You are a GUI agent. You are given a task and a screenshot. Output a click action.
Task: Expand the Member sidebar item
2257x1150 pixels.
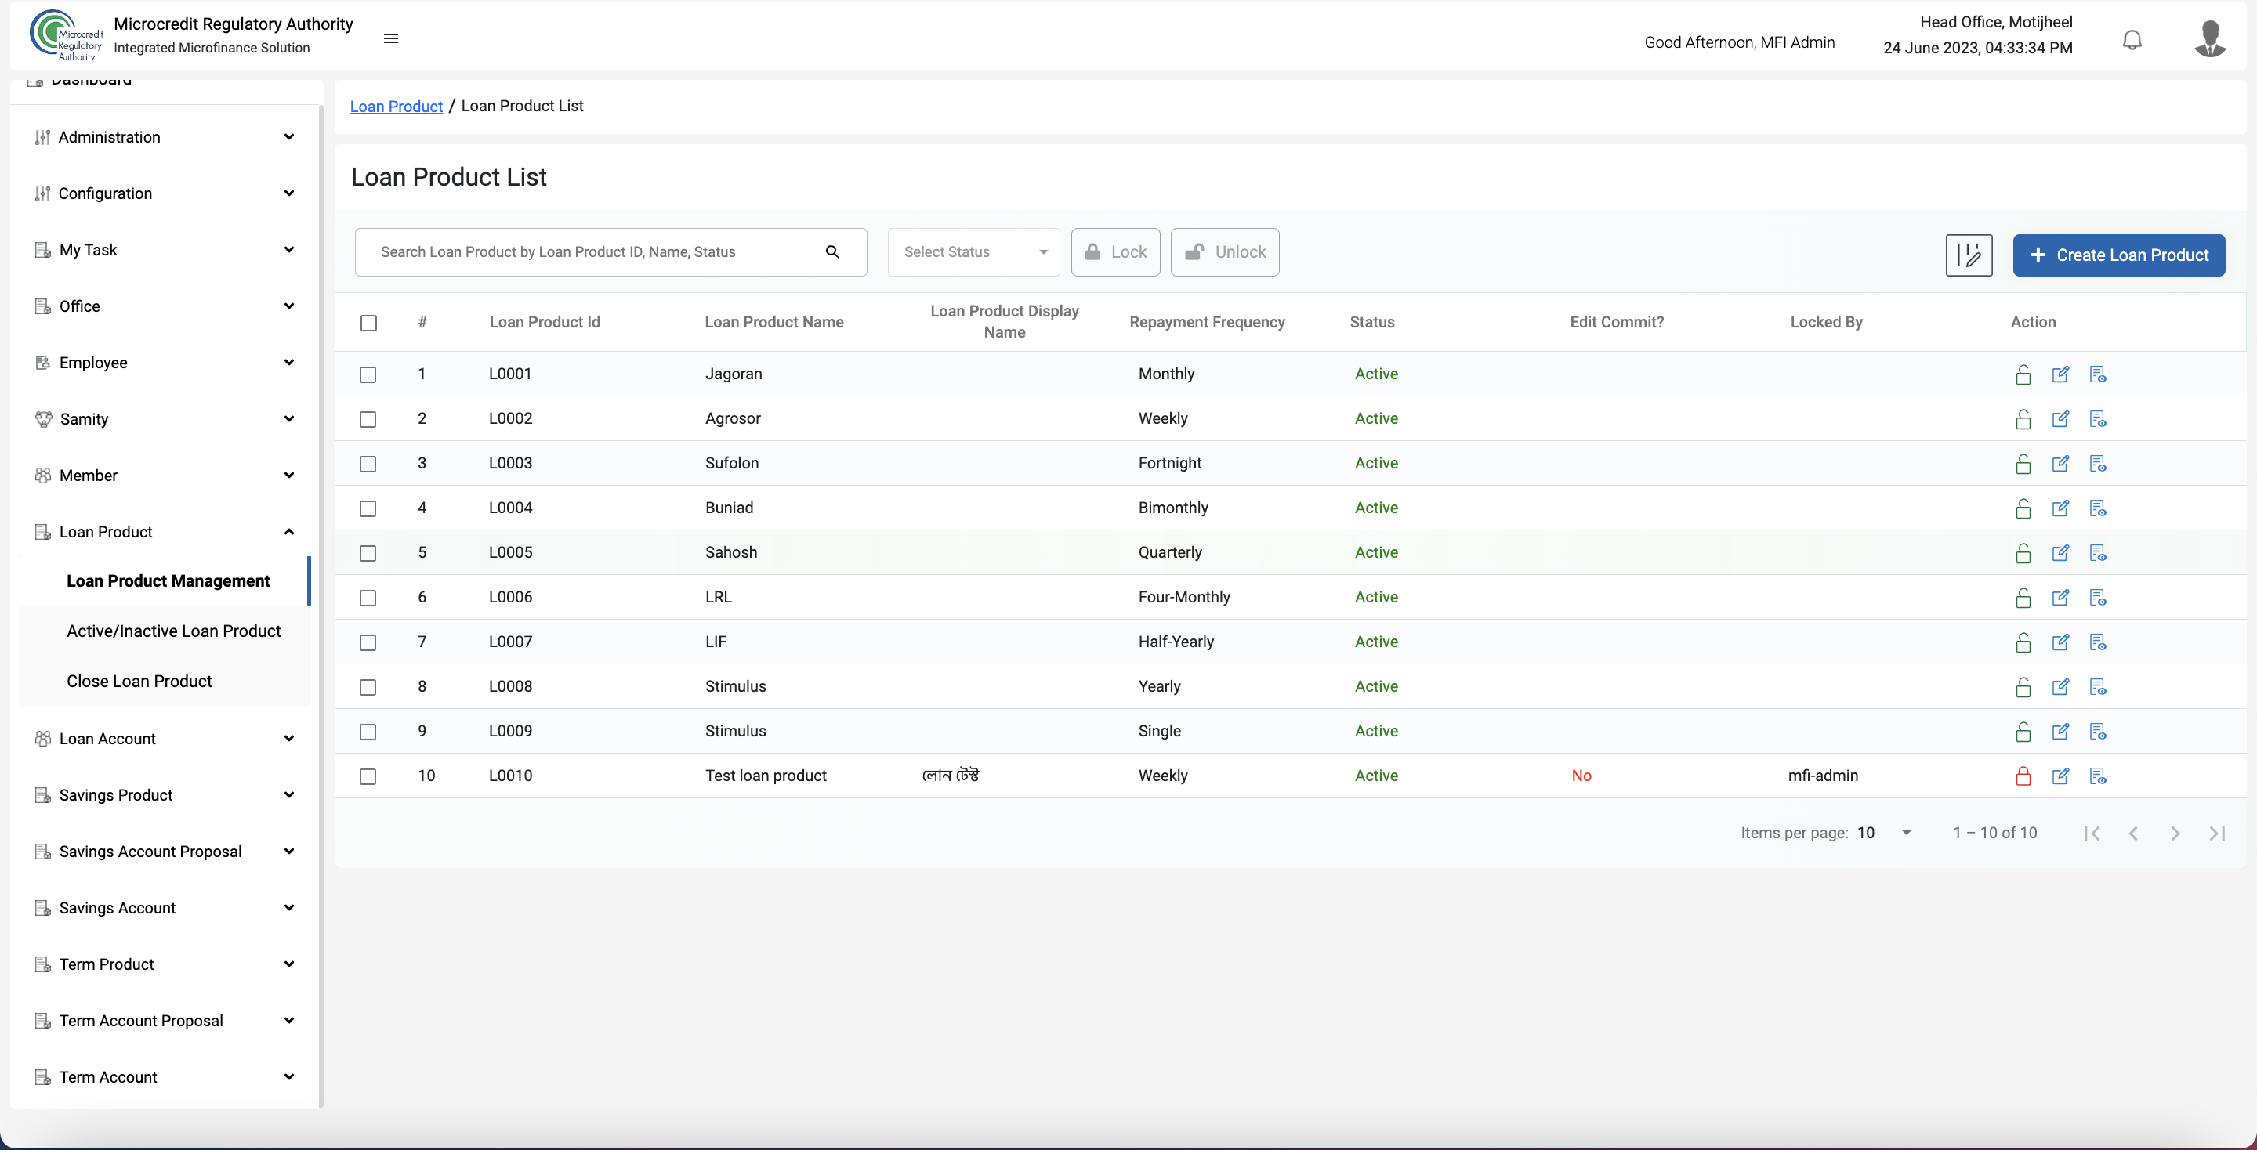click(x=165, y=476)
